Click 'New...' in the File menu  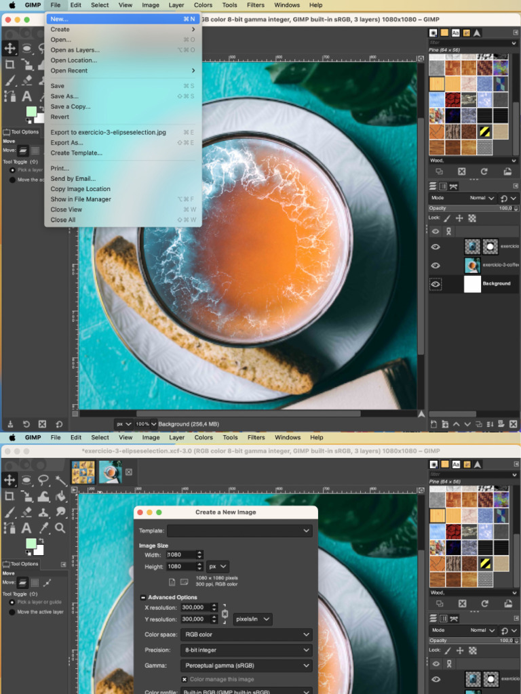[123, 19]
